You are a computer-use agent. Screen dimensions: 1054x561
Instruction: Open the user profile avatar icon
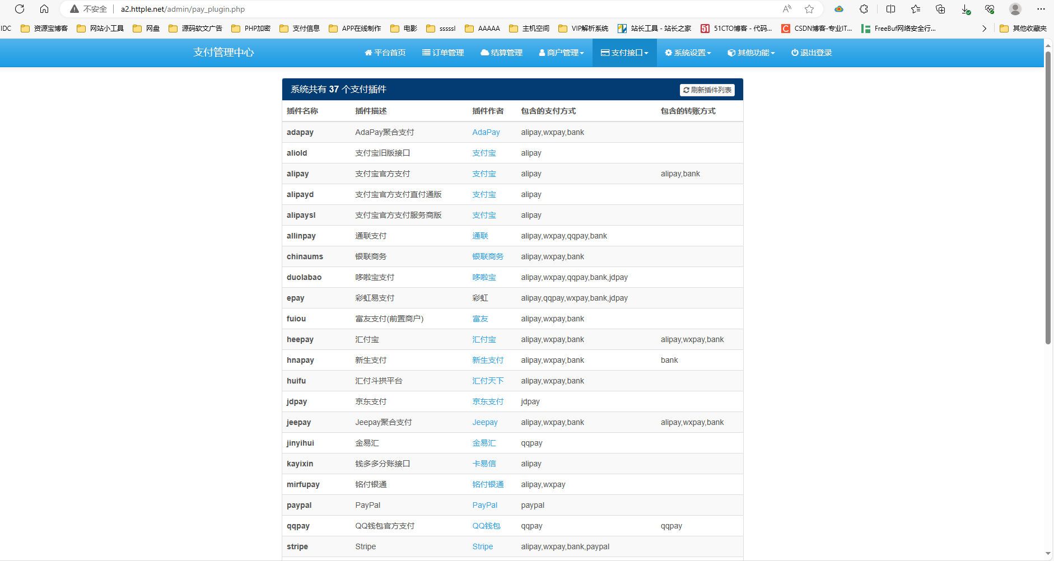click(1015, 9)
